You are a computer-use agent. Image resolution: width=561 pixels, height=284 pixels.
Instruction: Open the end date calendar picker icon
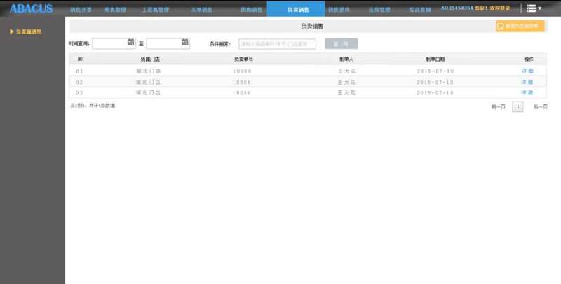click(185, 43)
